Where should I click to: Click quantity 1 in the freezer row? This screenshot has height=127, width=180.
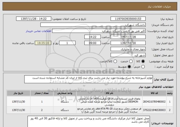coord(42,102)
